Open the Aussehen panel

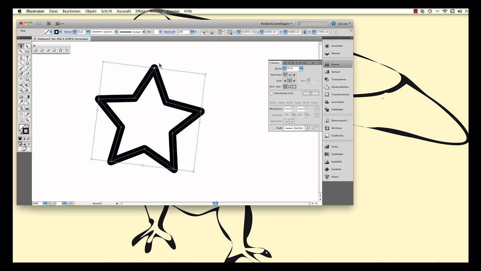(x=338, y=46)
